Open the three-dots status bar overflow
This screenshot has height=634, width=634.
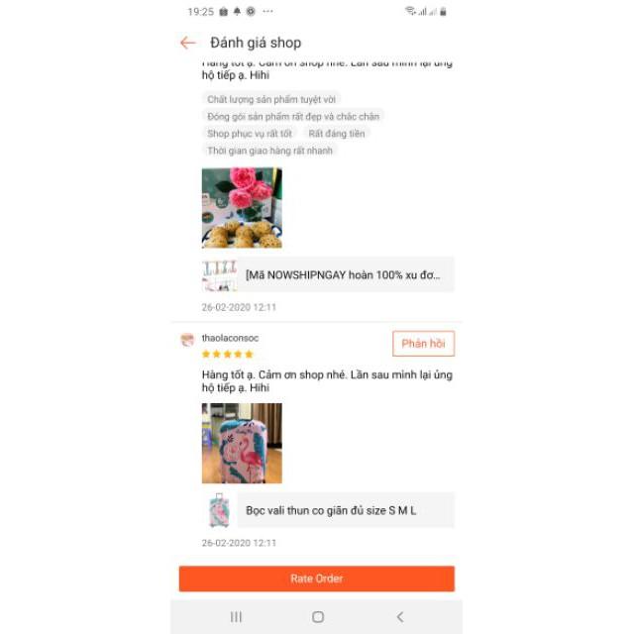click(267, 11)
